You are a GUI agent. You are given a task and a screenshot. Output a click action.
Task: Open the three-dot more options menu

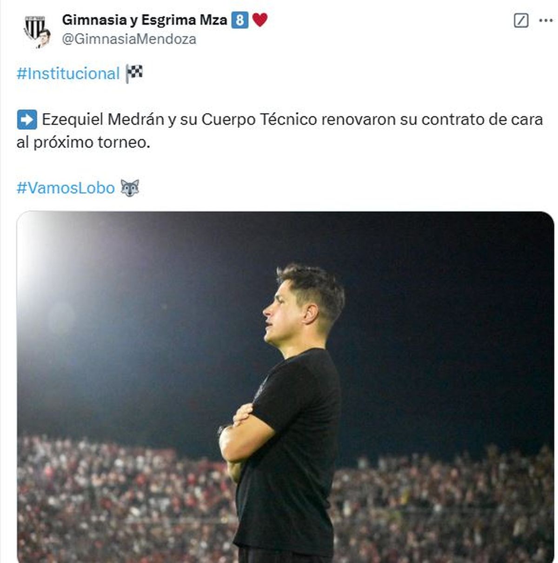[545, 20]
